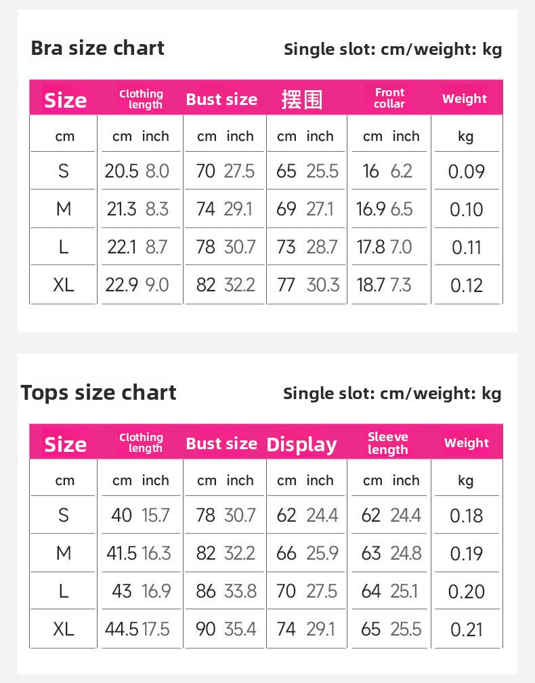Click the bra bust size 74 value
Image resolution: width=535 pixels, height=683 pixels.
205,209
